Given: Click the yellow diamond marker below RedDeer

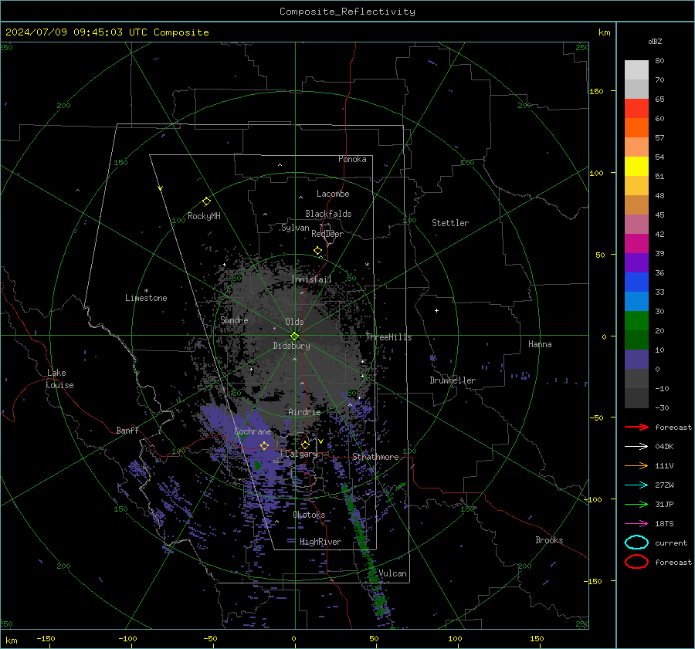Looking at the screenshot, I should [318, 251].
